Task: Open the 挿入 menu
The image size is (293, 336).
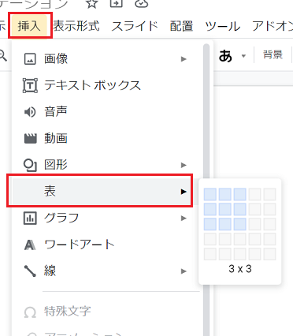Action: pos(29,26)
